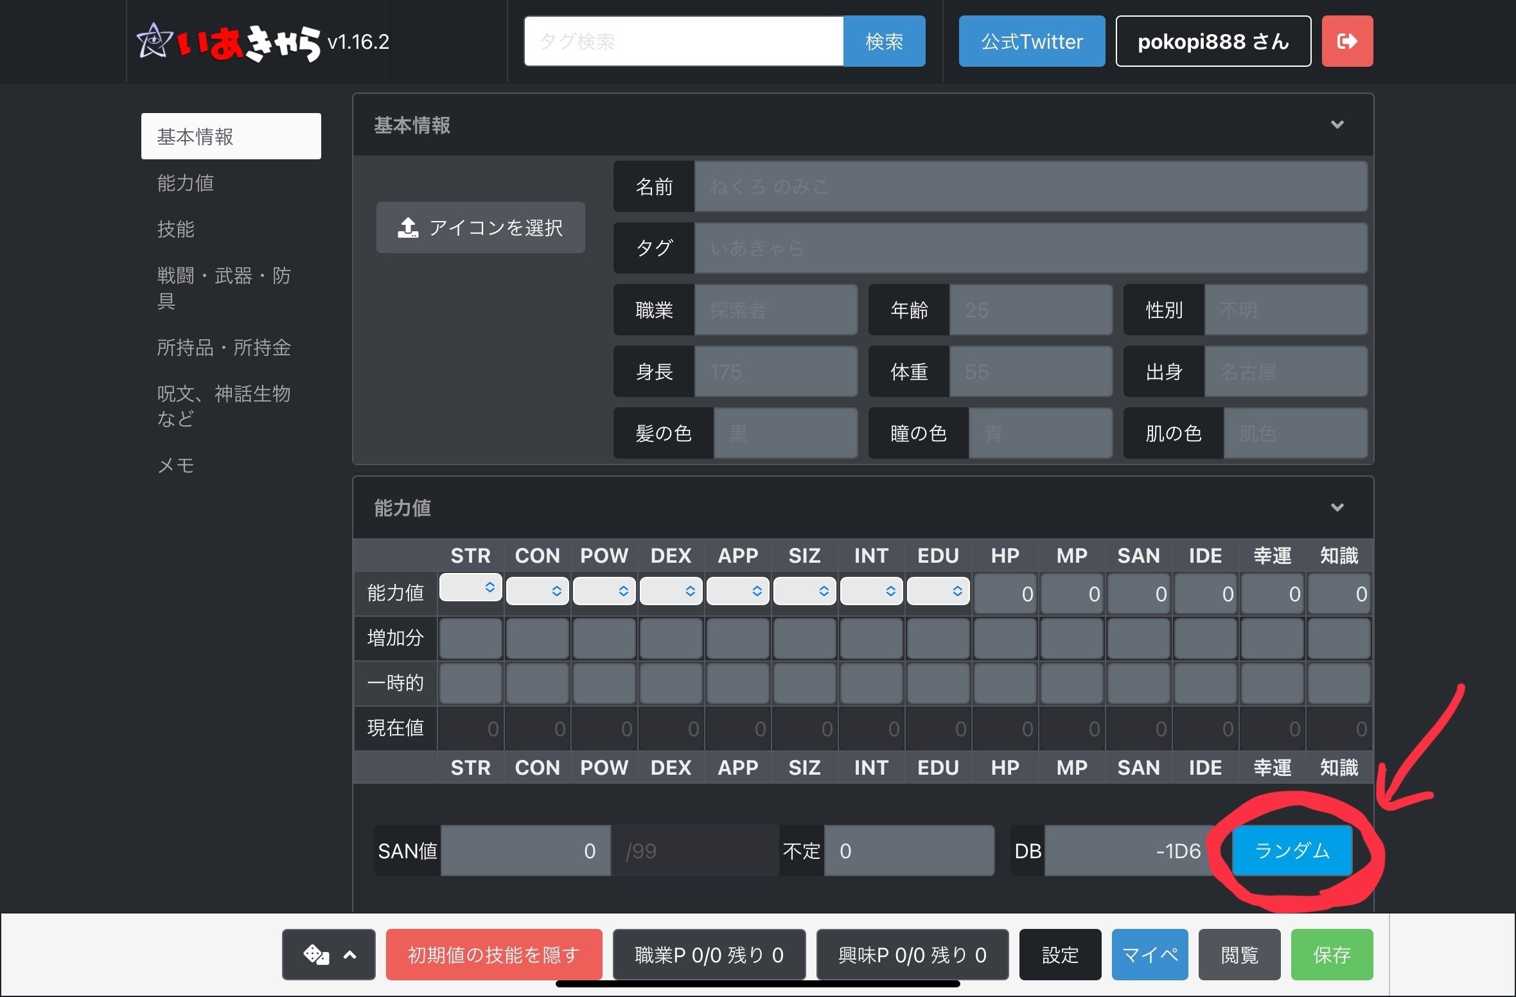Click the ランダム random button
This screenshot has height=997, width=1516.
point(1292,851)
